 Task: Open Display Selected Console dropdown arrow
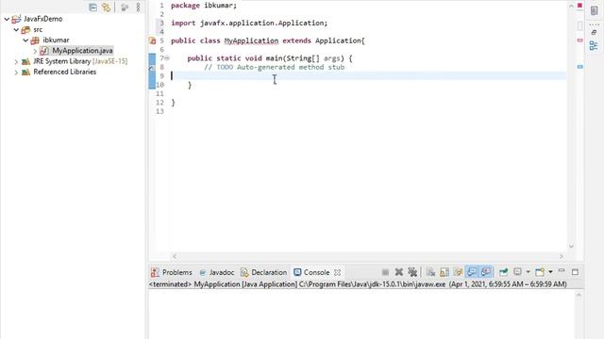[x=528, y=272]
